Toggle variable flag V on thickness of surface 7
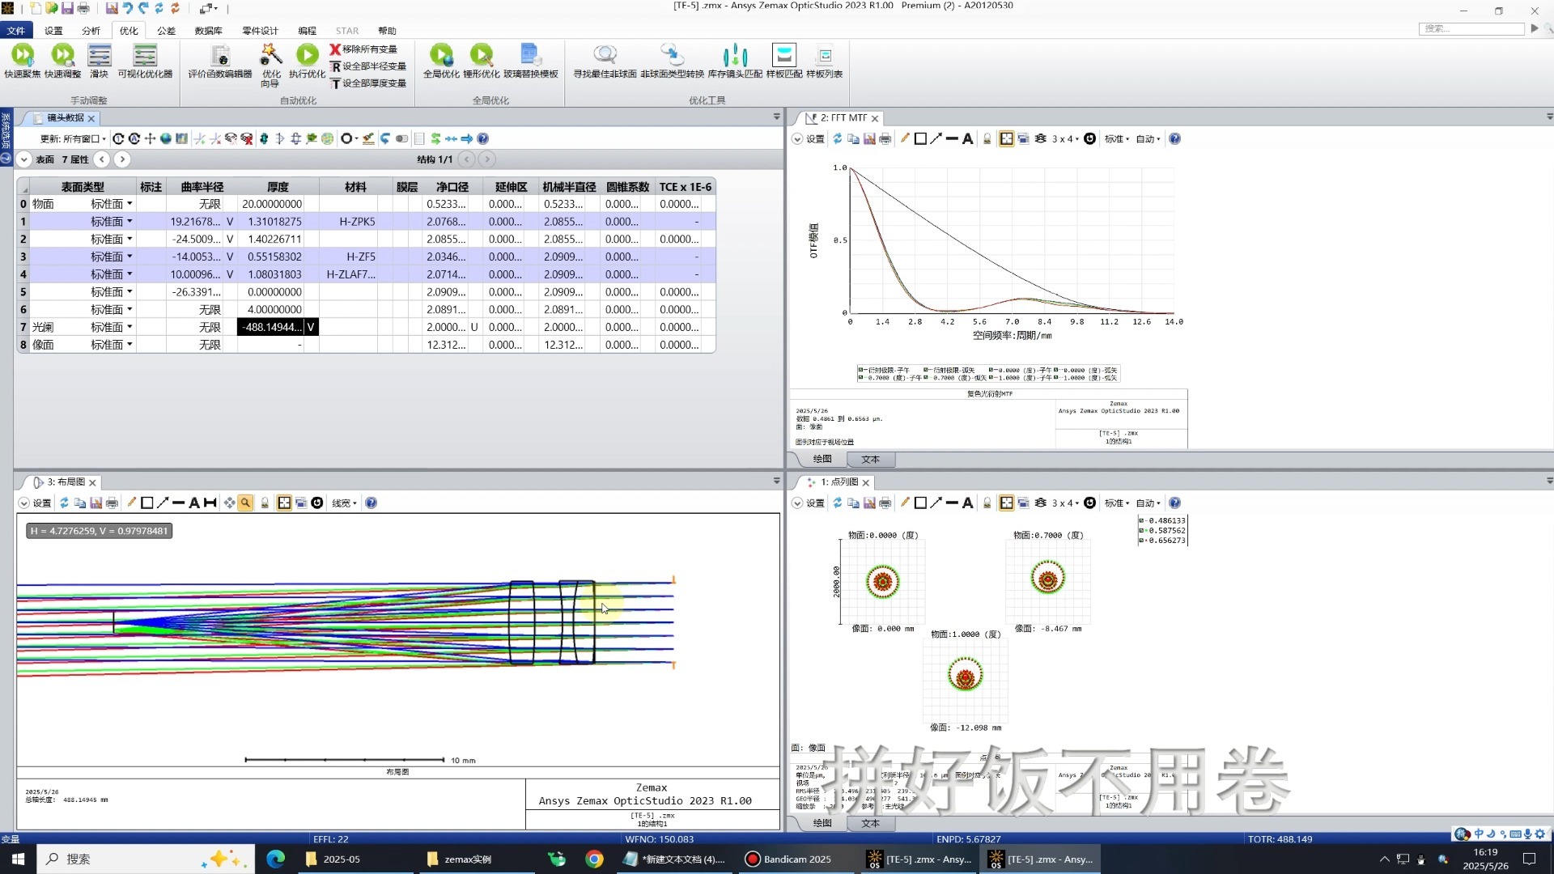Screen dimensions: 1554x874 coord(311,327)
